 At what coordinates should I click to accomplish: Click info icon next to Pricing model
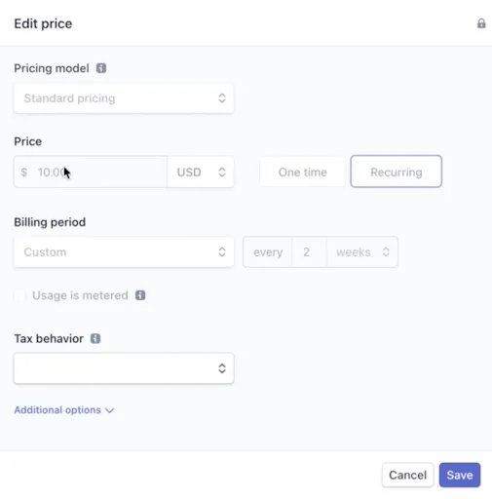(101, 68)
